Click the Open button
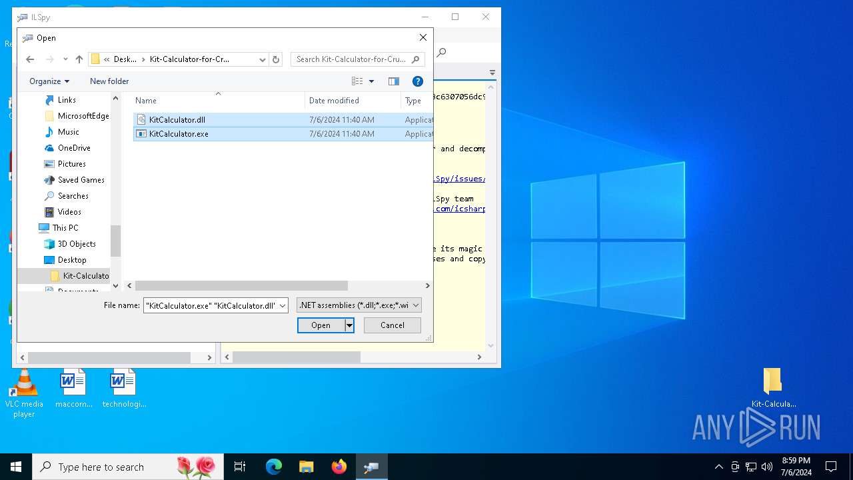Screen dimensions: 853x480 click(x=321, y=325)
